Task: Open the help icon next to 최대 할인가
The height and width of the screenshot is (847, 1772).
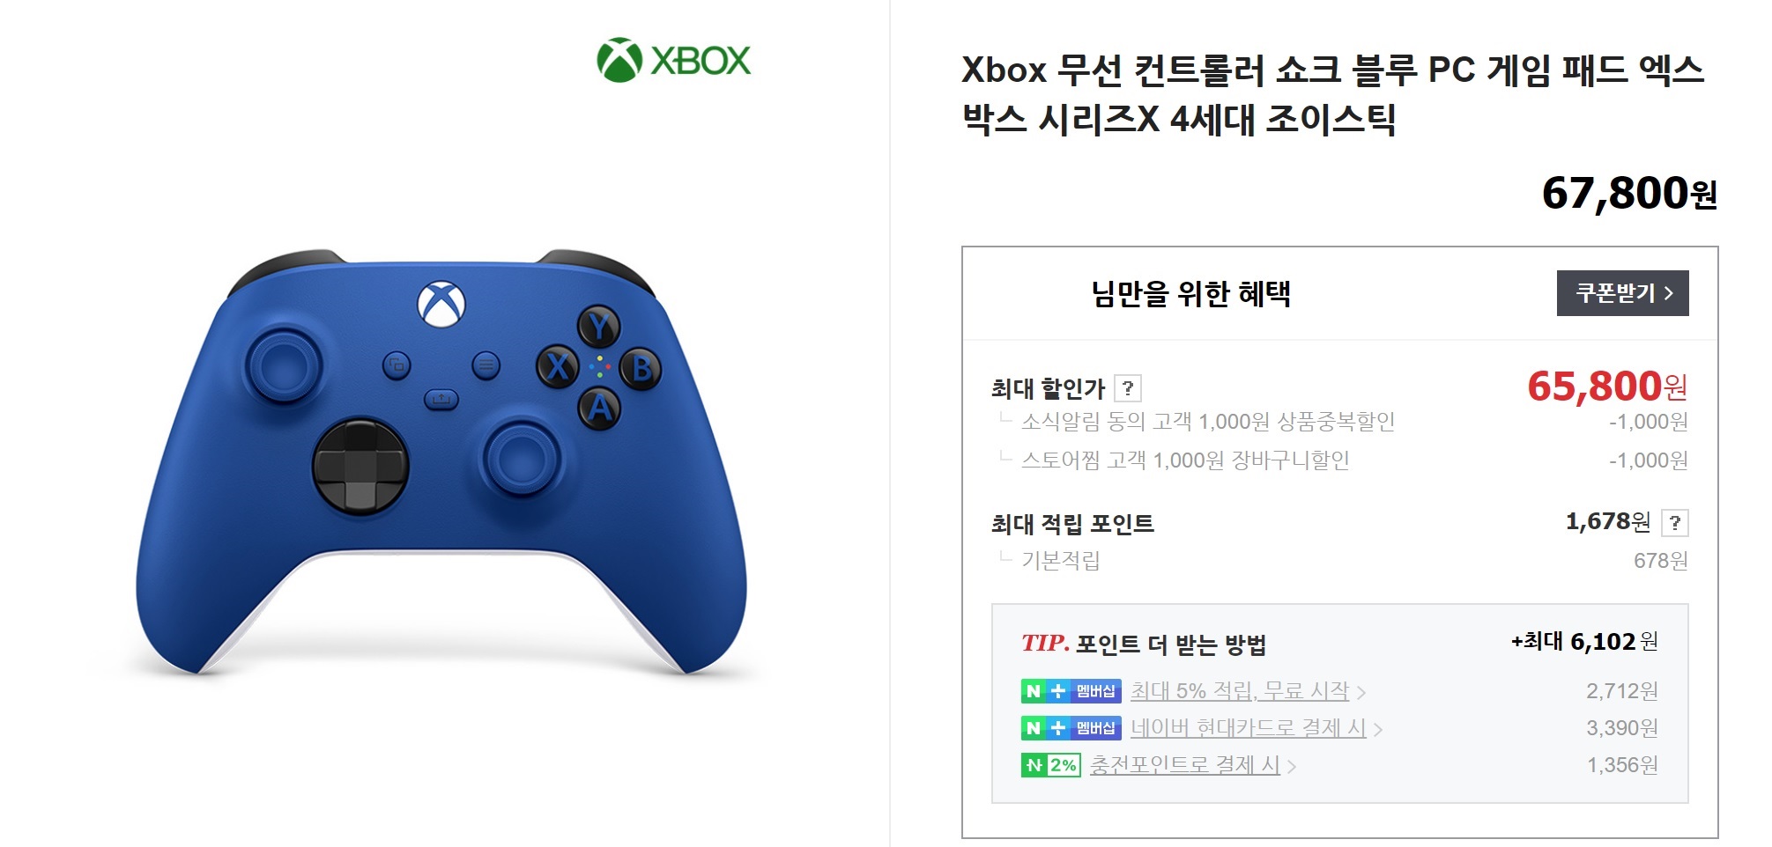Action: click(1128, 388)
